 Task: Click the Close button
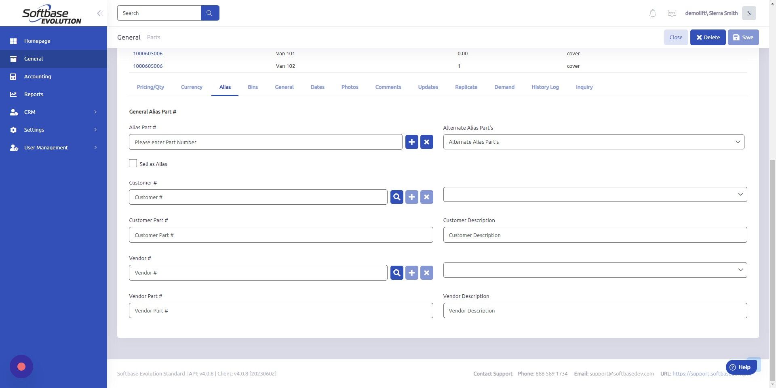point(676,38)
